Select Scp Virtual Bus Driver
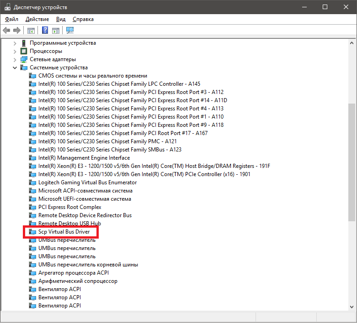This screenshot has width=357, height=323. pos(64,232)
